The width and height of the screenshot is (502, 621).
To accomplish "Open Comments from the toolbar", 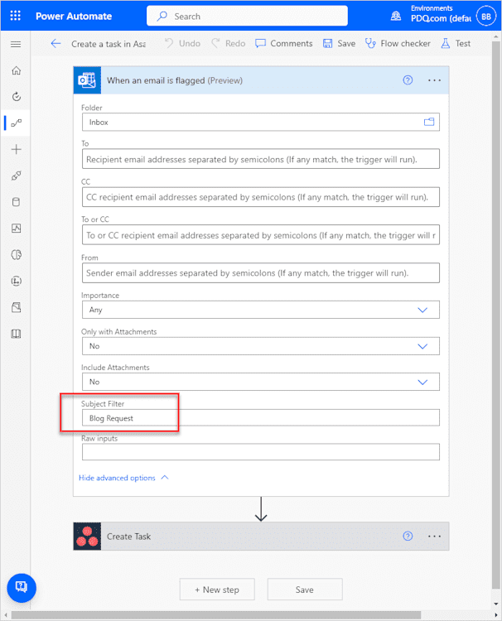I will [x=284, y=44].
